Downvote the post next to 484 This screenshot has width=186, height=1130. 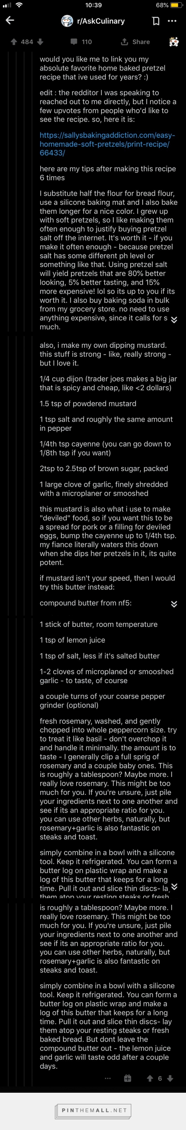click(x=40, y=42)
